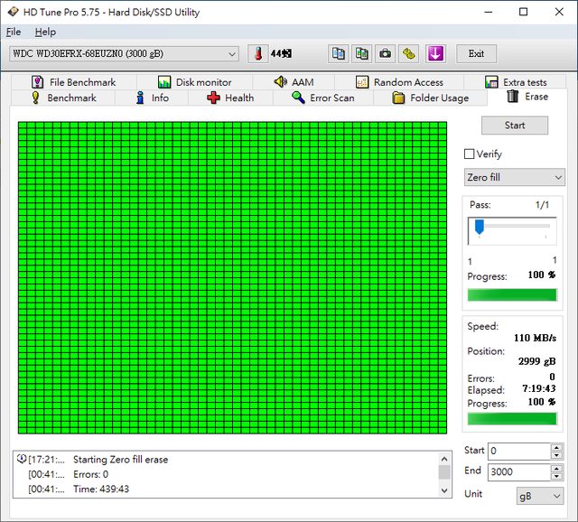Click the camera save screenshot icon
578x522 pixels.
tap(386, 54)
